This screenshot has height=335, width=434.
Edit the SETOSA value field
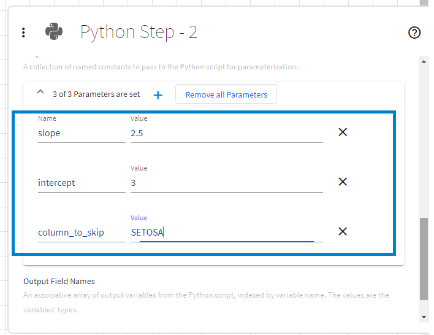click(x=226, y=233)
